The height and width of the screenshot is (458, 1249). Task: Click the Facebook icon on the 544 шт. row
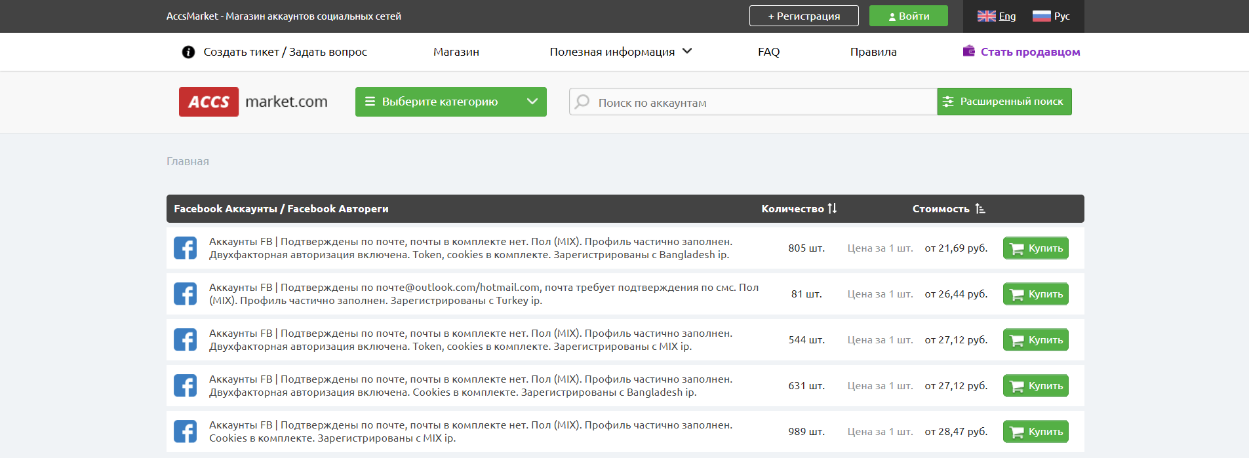click(x=185, y=340)
